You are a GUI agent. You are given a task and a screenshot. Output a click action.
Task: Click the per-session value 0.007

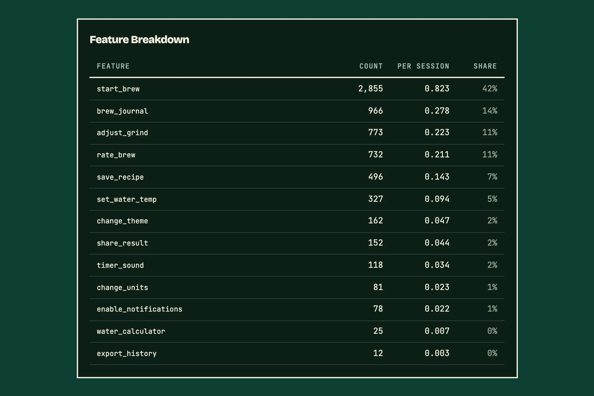tap(437, 331)
